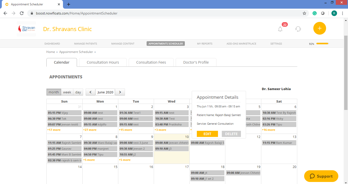
Task: Expand +17 more on Sunday 31
Action: point(54,130)
